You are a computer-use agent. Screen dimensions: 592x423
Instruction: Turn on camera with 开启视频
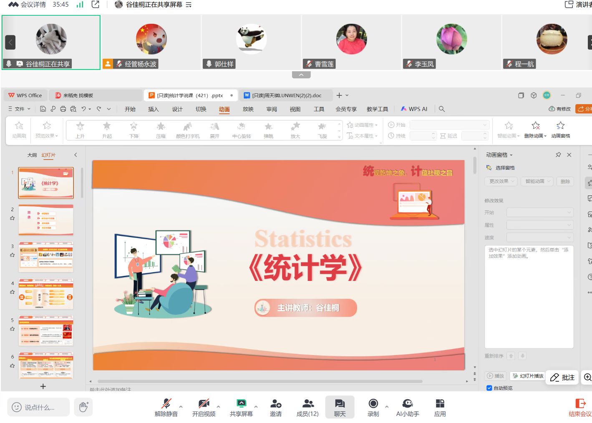pos(204,403)
